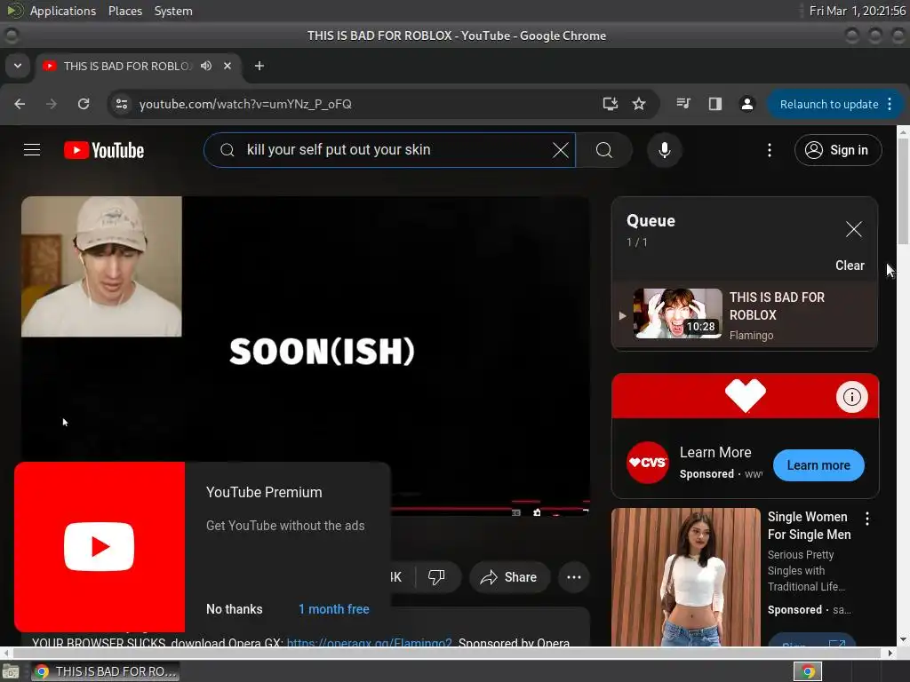Go back in Chrome
This screenshot has width=910, height=682.
(20, 104)
